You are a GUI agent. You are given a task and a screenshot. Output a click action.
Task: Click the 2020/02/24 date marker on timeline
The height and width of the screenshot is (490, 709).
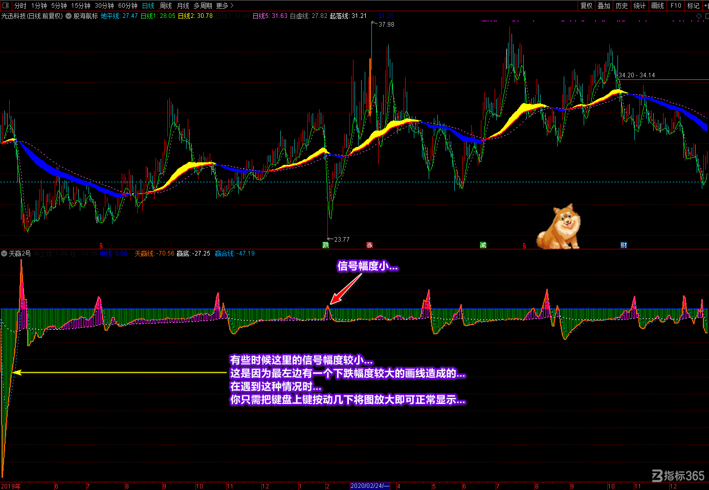coord(370,486)
